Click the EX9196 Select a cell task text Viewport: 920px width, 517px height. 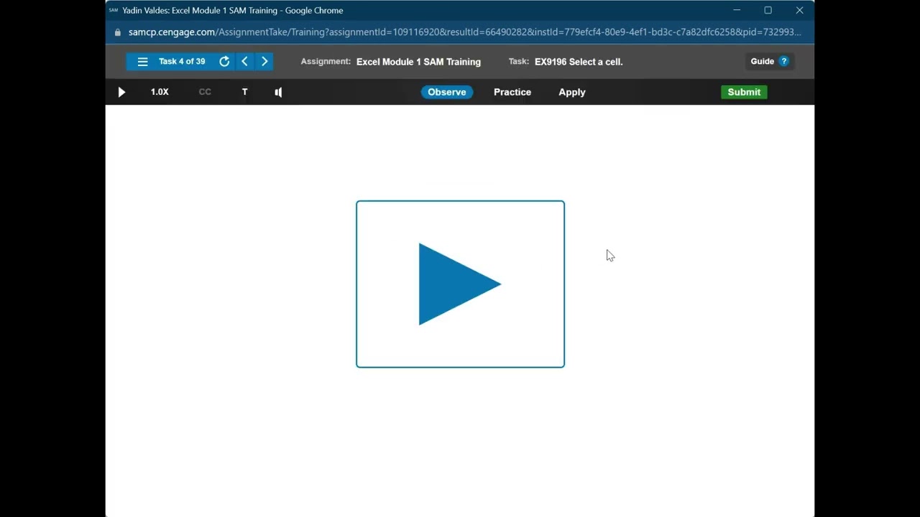tap(579, 62)
